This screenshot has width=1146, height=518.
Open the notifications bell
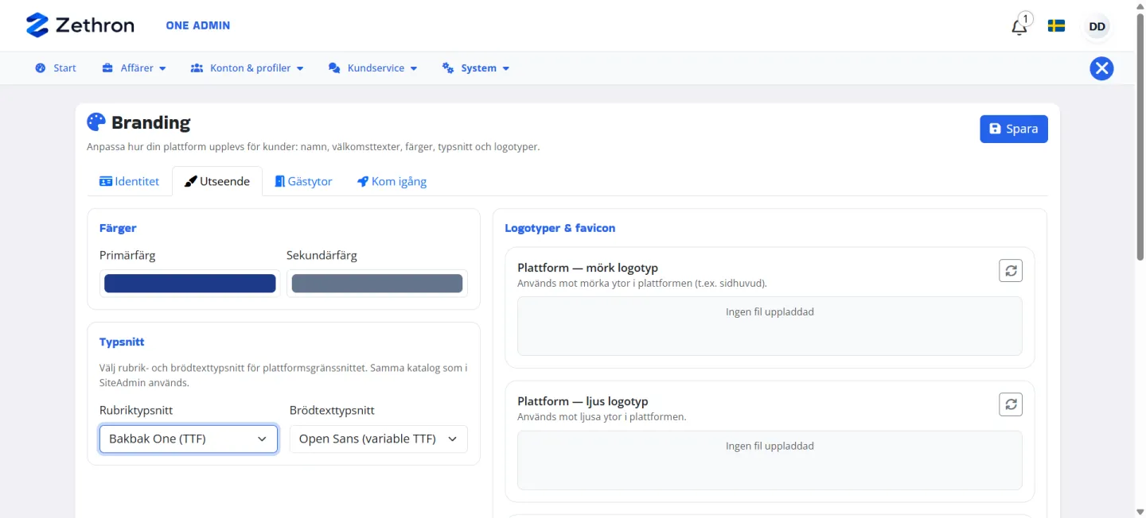(x=1019, y=26)
